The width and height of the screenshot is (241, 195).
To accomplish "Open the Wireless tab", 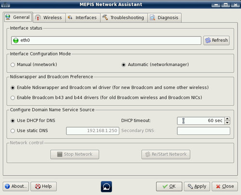I will tap(49, 18).
